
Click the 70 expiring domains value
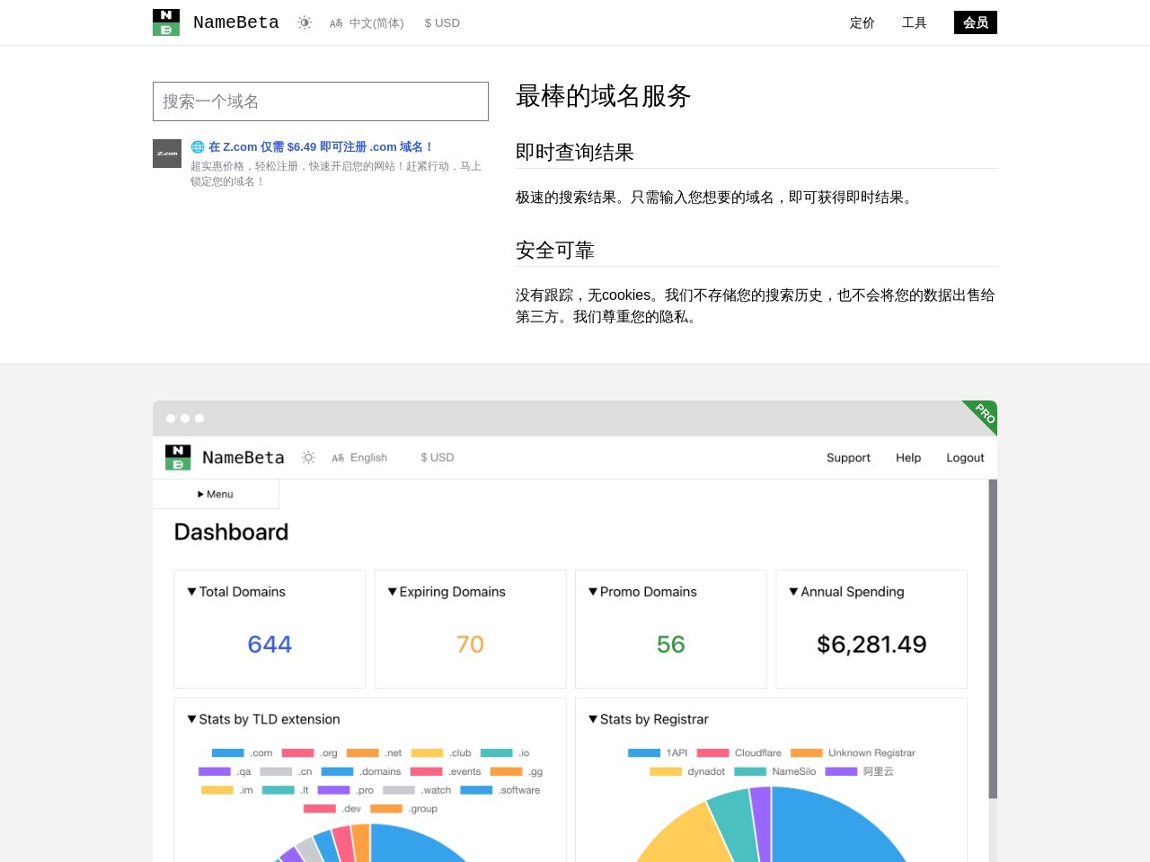click(470, 644)
